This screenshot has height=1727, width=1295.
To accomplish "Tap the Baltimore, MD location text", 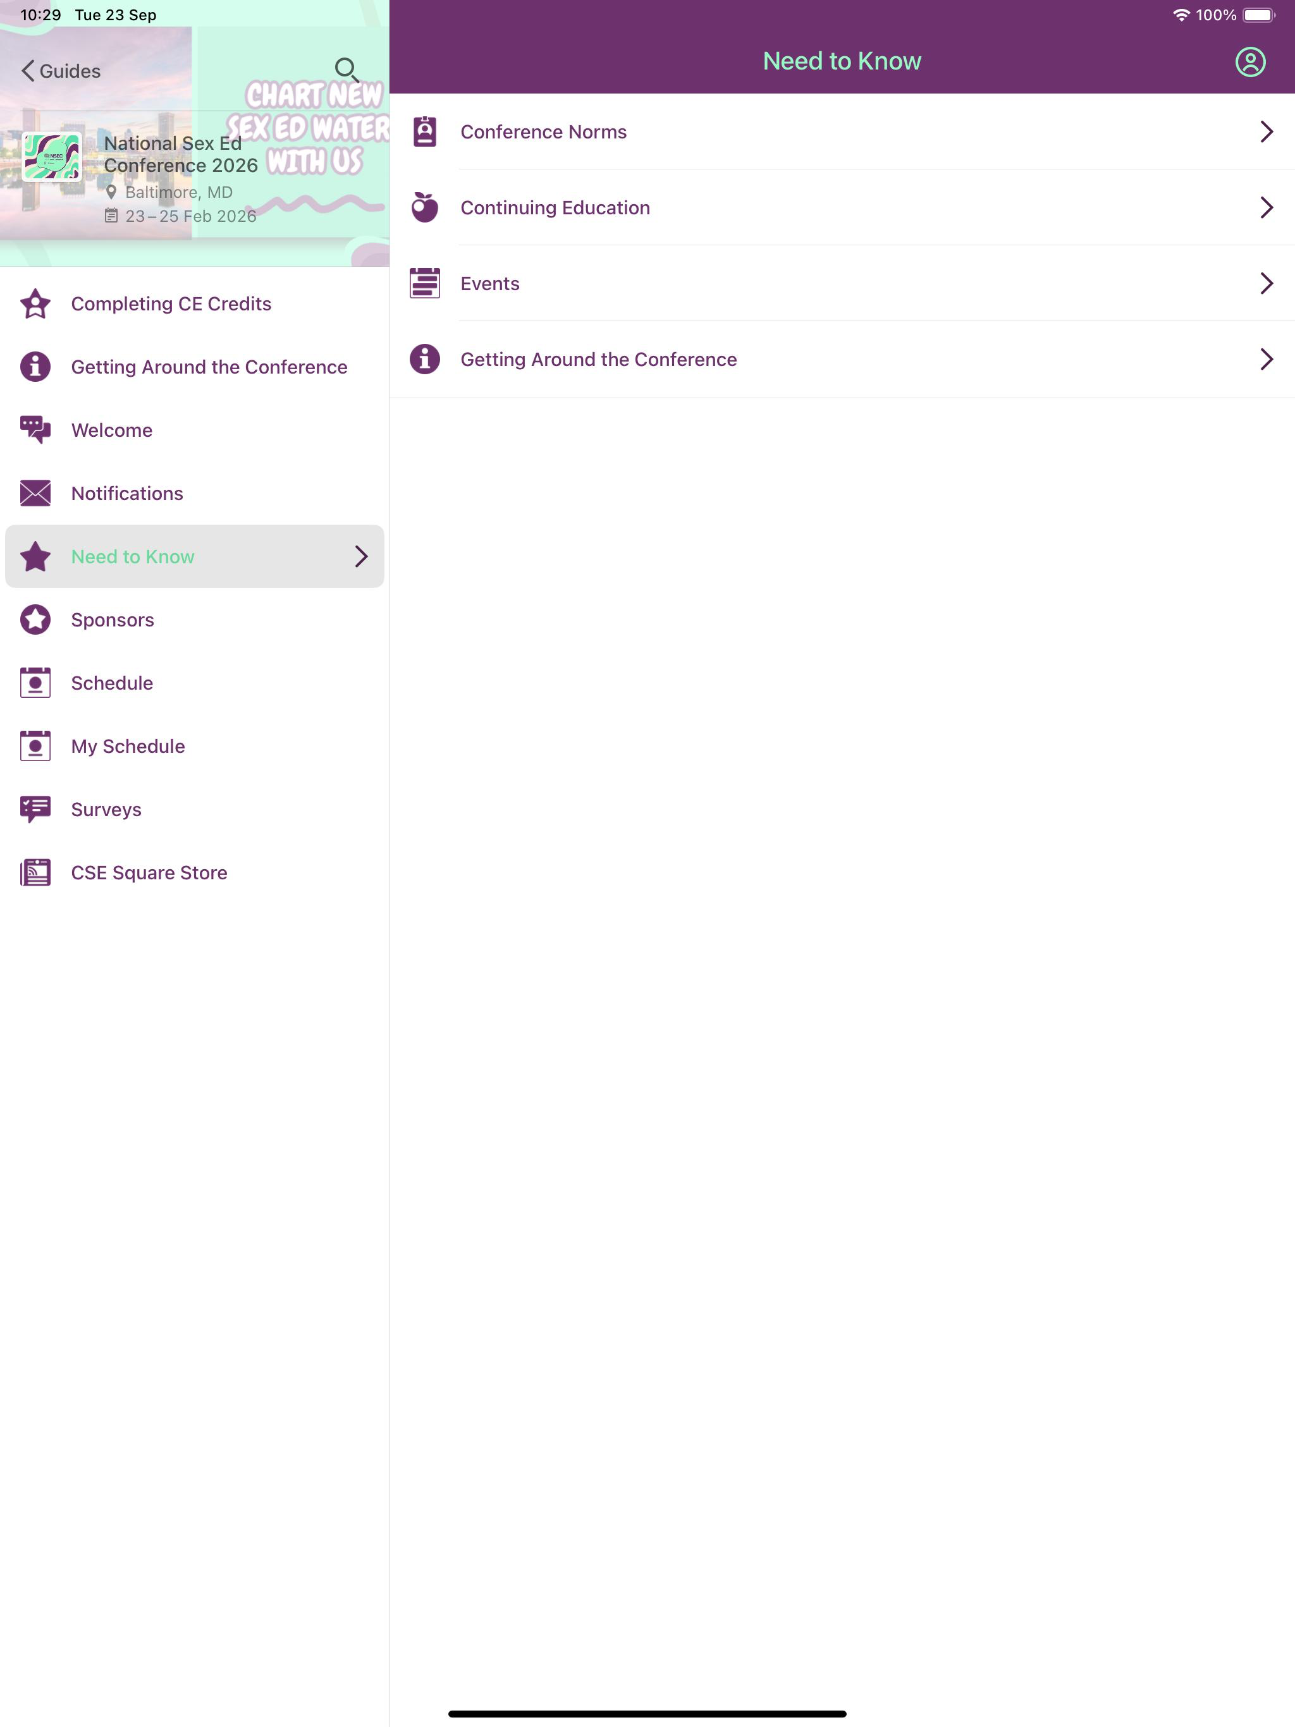I will (x=179, y=192).
